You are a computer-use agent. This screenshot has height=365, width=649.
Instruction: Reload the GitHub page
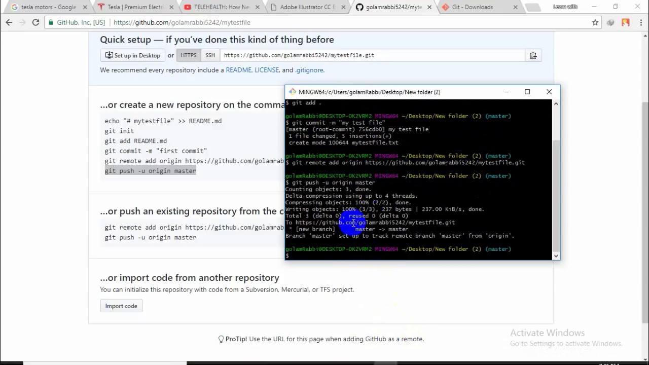click(x=35, y=22)
